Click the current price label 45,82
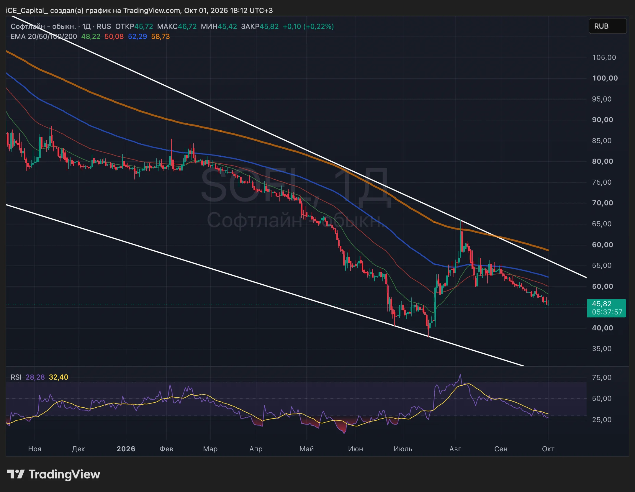635x492 pixels. (606, 308)
